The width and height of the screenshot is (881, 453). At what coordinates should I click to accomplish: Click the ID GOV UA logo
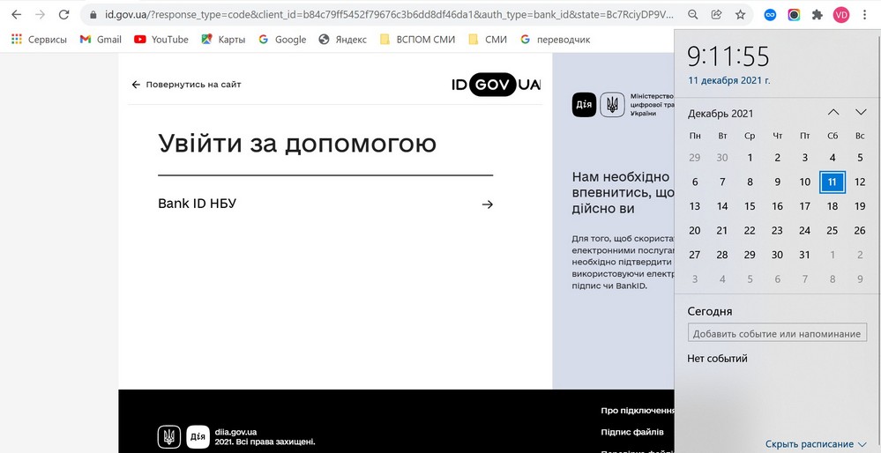(x=496, y=85)
